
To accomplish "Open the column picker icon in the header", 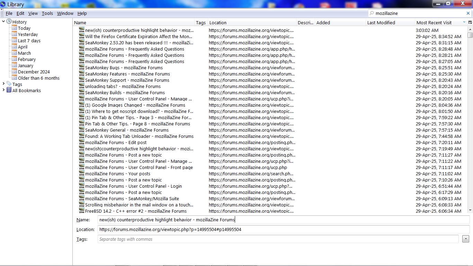I will click(x=470, y=23).
